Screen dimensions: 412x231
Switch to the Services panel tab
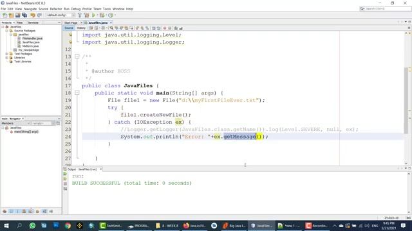pyautogui.click(x=33, y=23)
